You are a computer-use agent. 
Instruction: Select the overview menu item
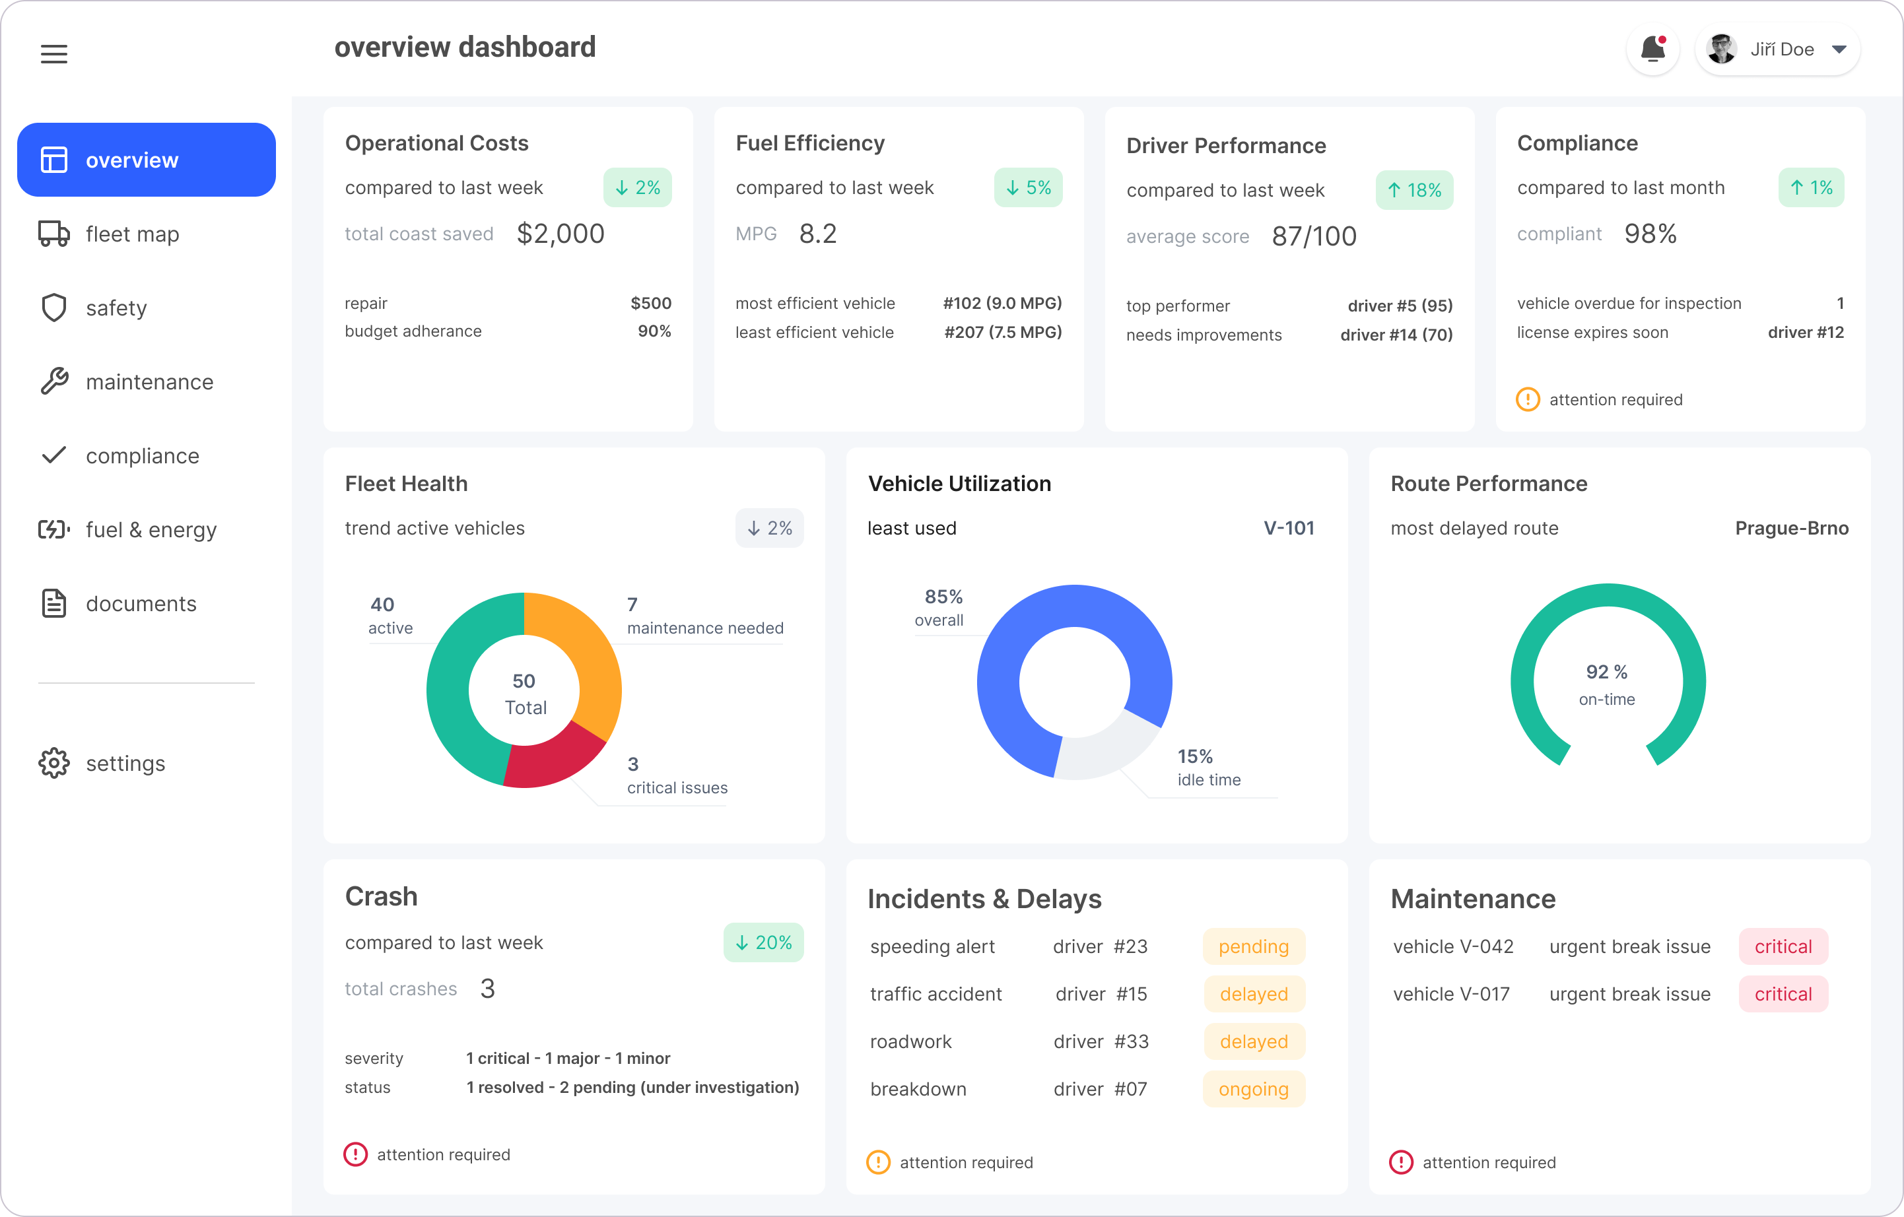pos(147,160)
